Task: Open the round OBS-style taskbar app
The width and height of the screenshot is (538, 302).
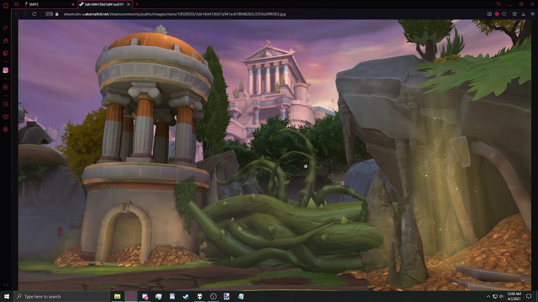Action: coord(213,297)
